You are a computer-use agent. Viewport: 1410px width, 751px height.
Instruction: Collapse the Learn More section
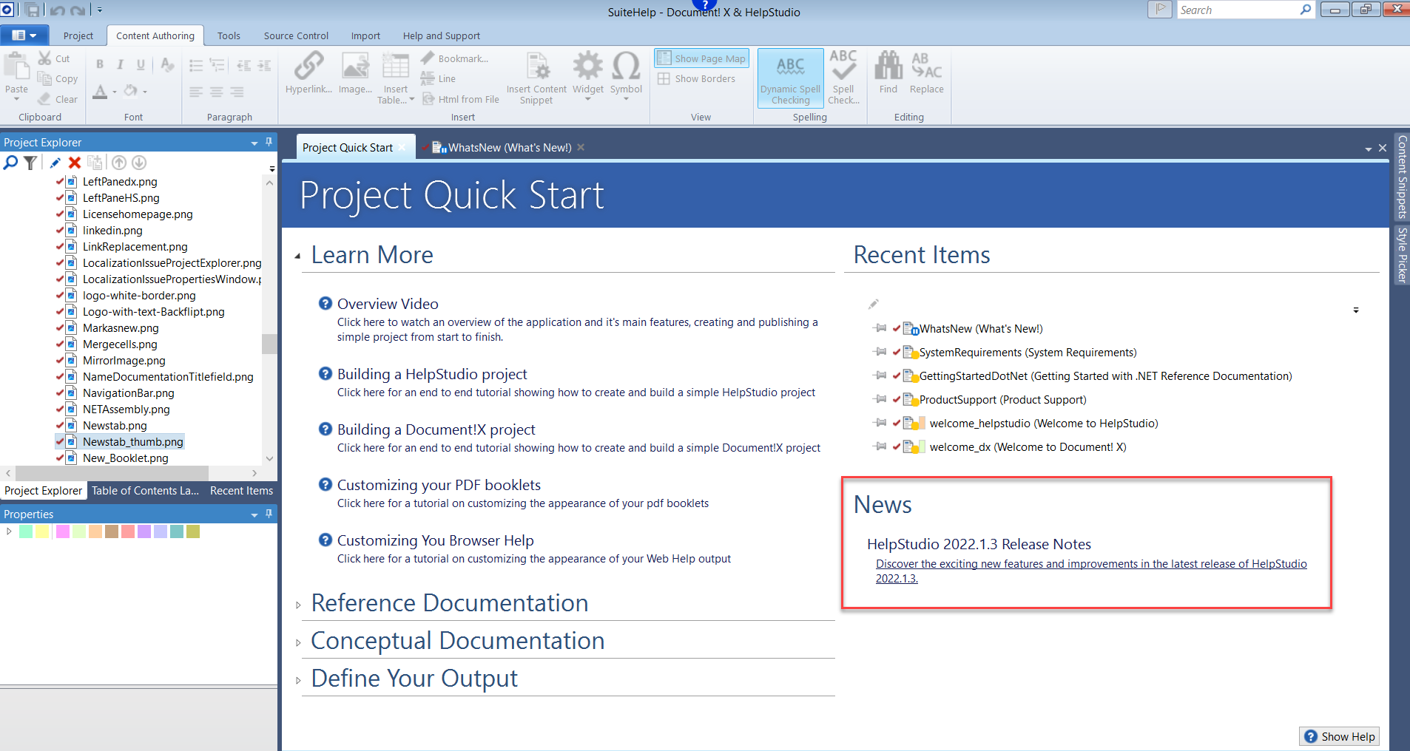tap(298, 256)
